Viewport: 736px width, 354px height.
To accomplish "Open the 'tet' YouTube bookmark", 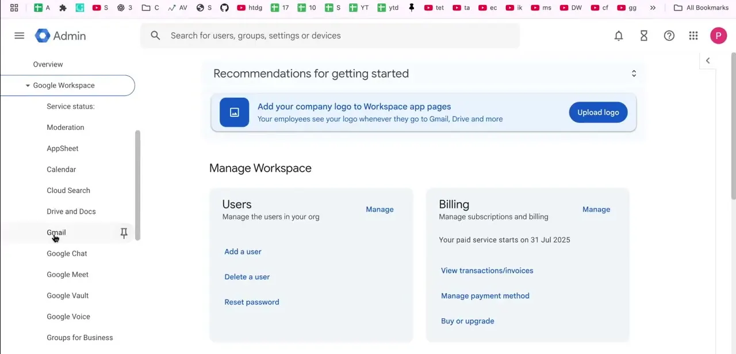I will pyautogui.click(x=434, y=7).
